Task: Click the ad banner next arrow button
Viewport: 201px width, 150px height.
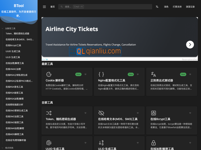Action: (190, 45)
